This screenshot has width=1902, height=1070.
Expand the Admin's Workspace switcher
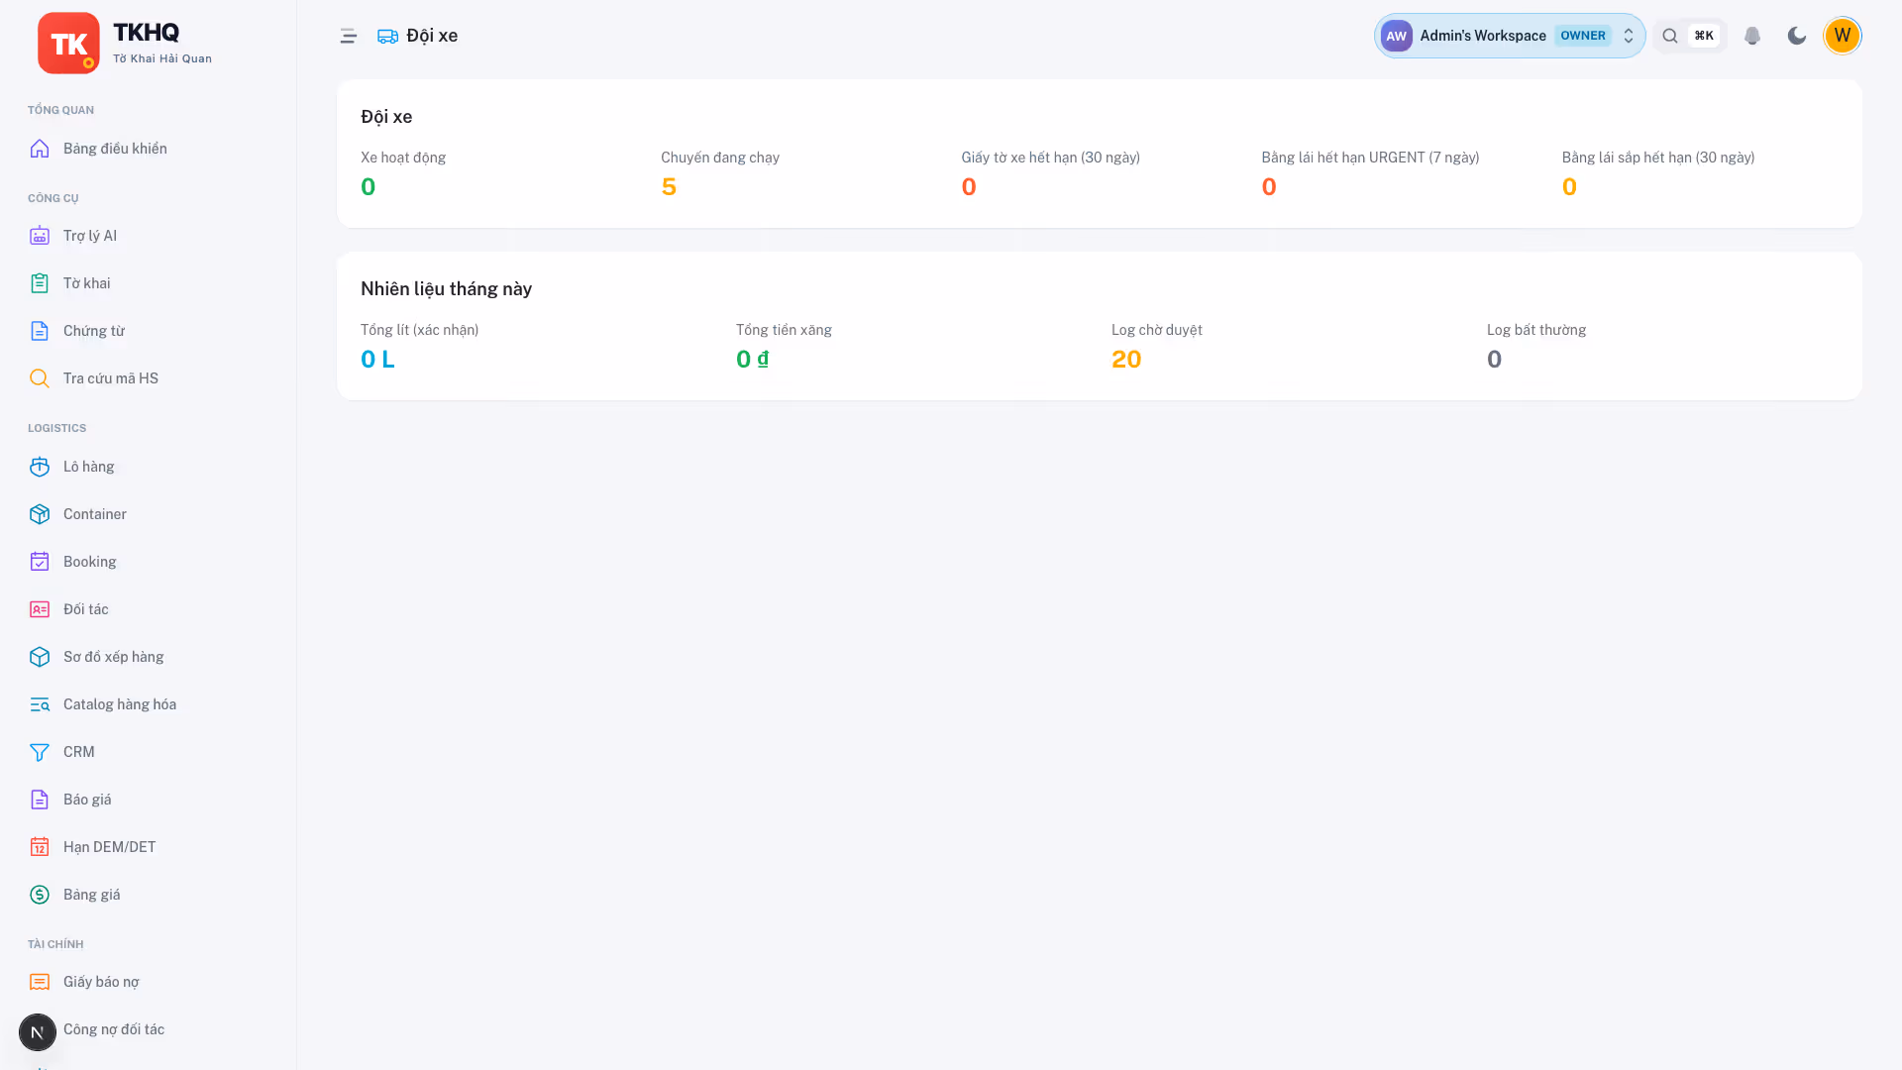pos(1510,37)
